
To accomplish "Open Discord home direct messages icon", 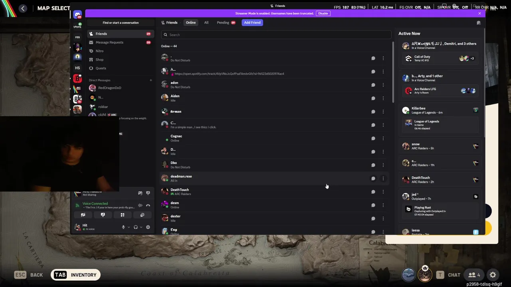I will click(x=77, y=15).
